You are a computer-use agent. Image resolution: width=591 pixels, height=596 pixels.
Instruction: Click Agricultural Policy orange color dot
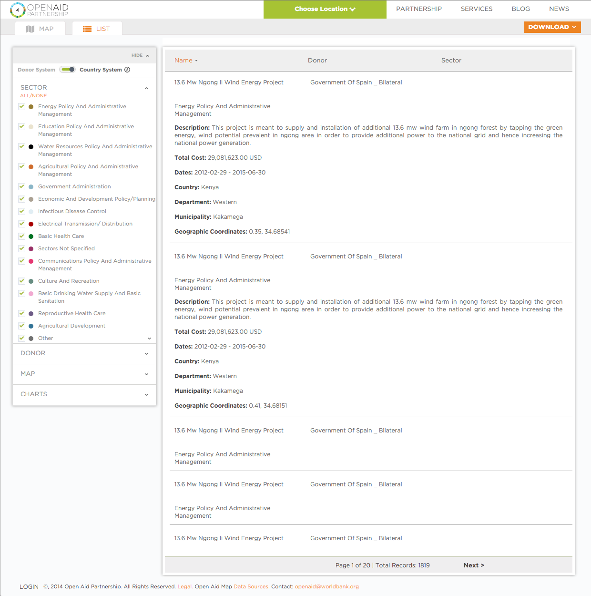point(31,167)
